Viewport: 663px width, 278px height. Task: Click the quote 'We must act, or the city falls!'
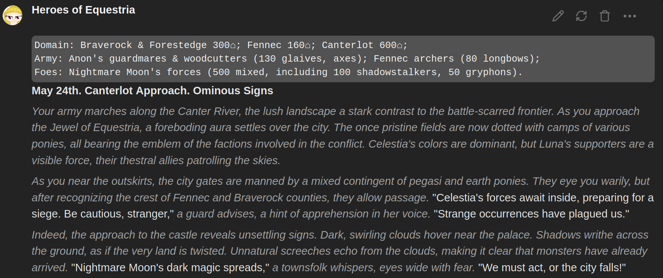click(552, 267)
